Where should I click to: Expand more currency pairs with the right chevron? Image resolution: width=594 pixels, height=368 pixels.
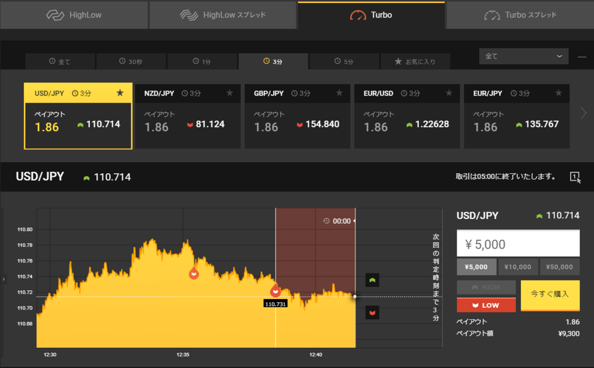tap(584, 114)
